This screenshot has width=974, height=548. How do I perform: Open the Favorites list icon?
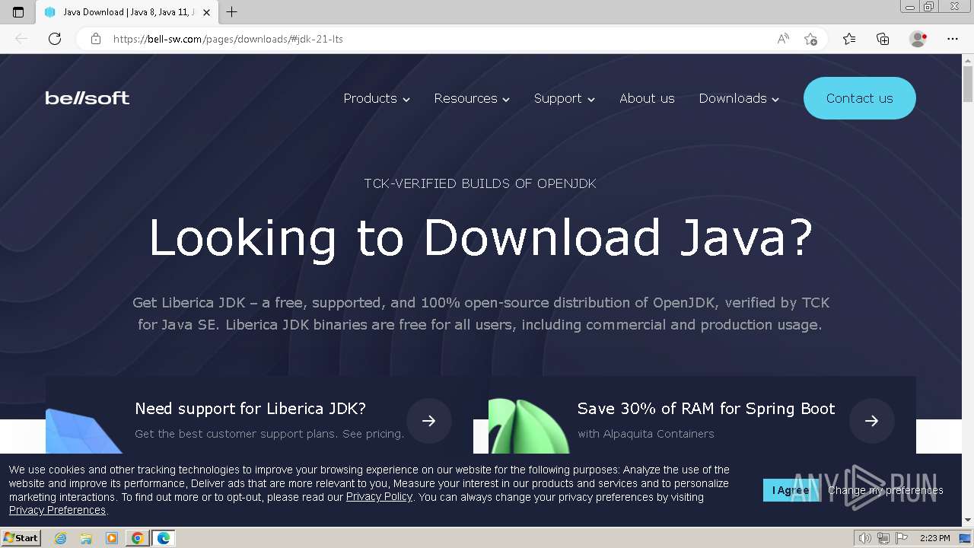point(849,39)
